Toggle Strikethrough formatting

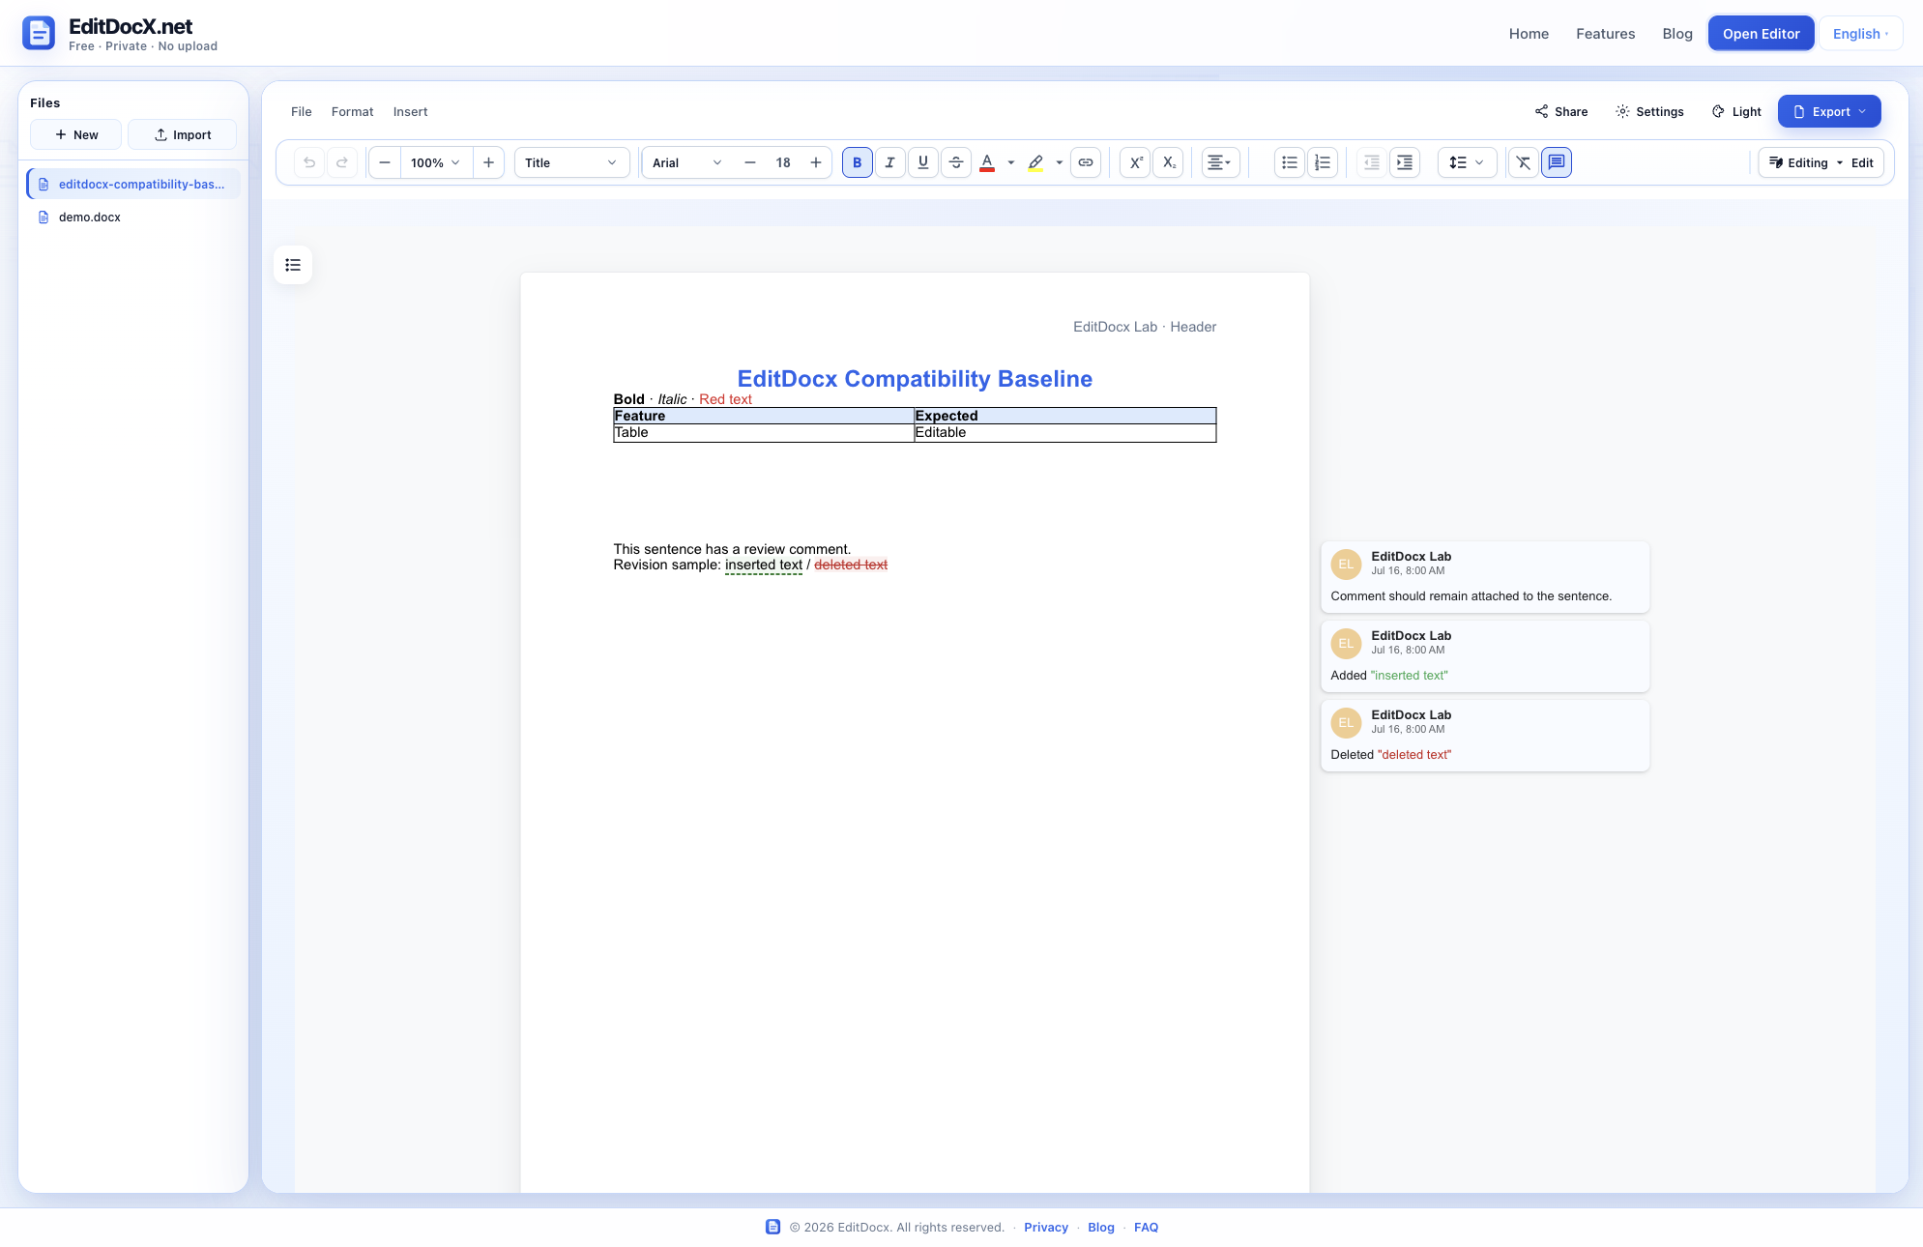point(956,162)
